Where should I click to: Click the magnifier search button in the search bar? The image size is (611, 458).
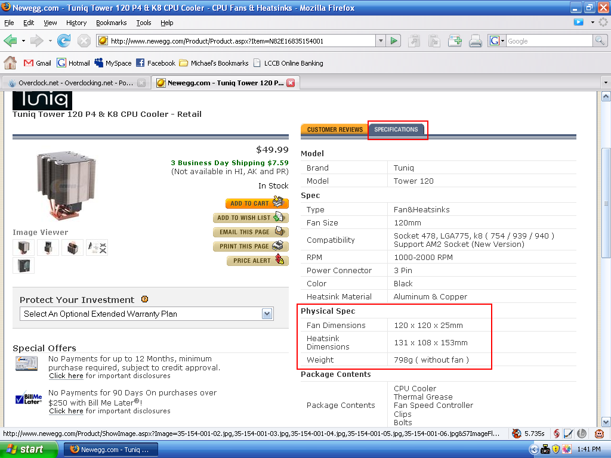click(x=600, y=41)
